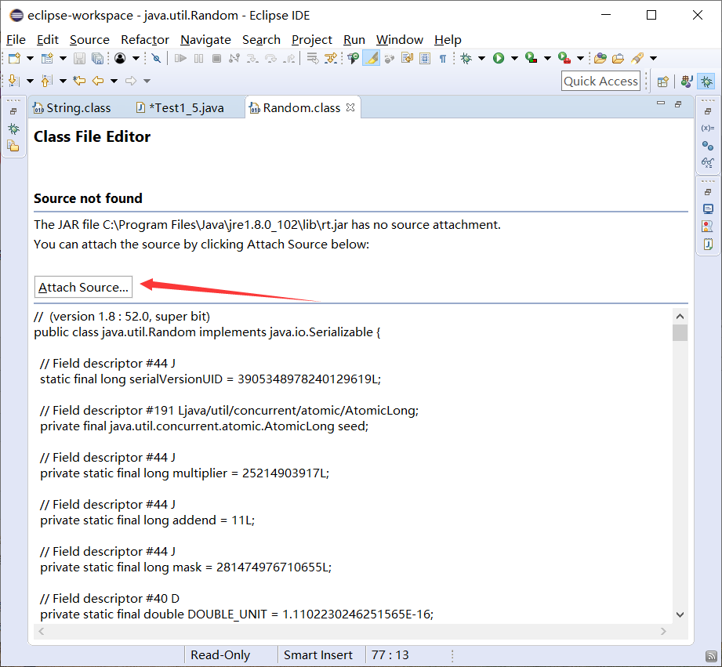Open the Expressions view icon in right sidebar
The height and width of the screenshot is (667, 722).
[708, 163]
